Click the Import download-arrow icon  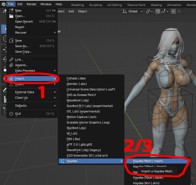click(x=11, y=79)
